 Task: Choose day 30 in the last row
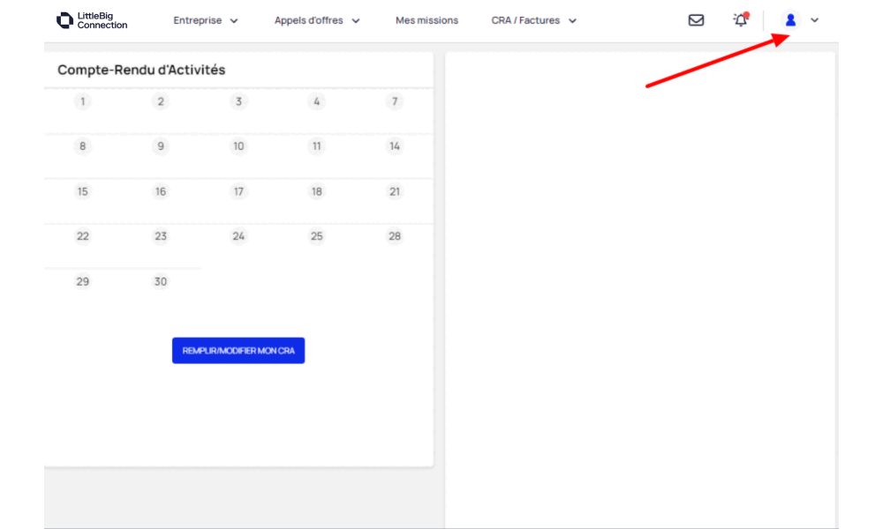pyautogui.click(x=161, y=281)
